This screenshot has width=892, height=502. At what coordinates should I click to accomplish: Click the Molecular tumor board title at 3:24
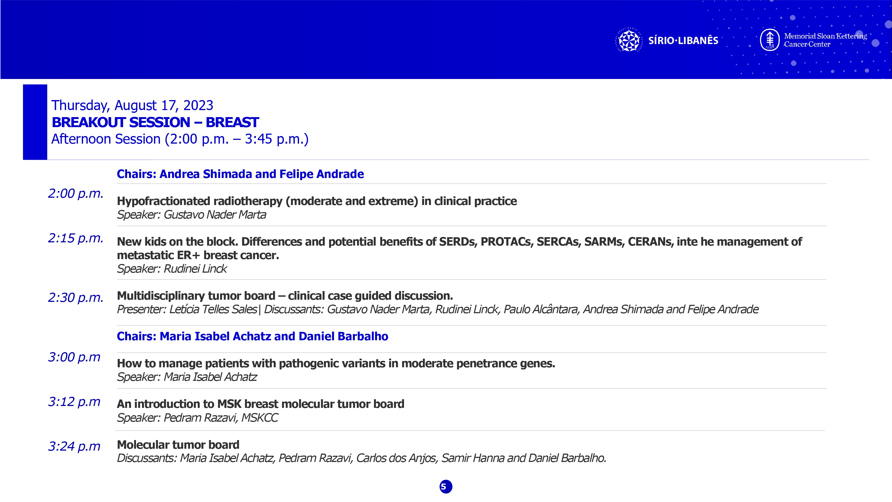point(178,445)
